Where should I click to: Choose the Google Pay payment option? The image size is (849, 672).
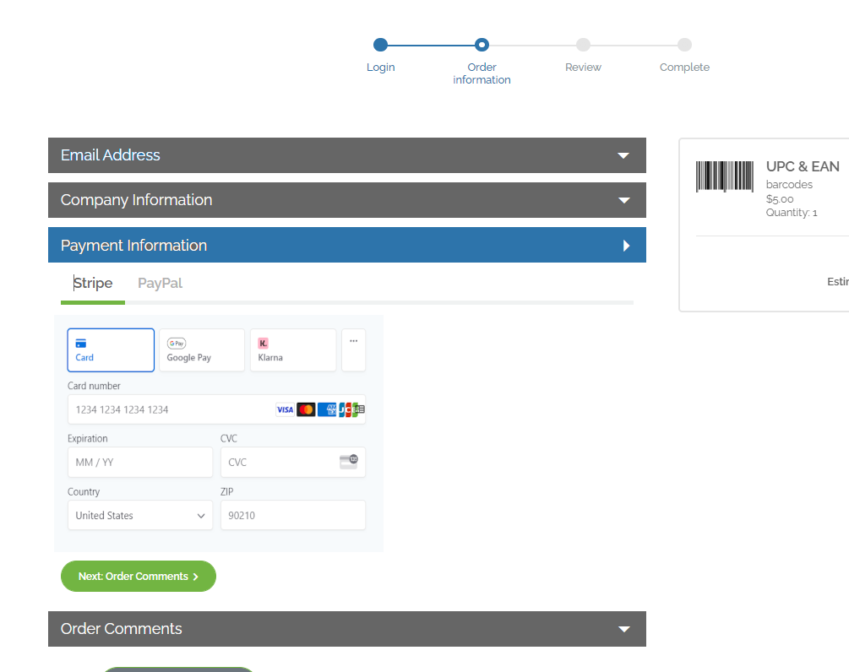tap(202, 350)
